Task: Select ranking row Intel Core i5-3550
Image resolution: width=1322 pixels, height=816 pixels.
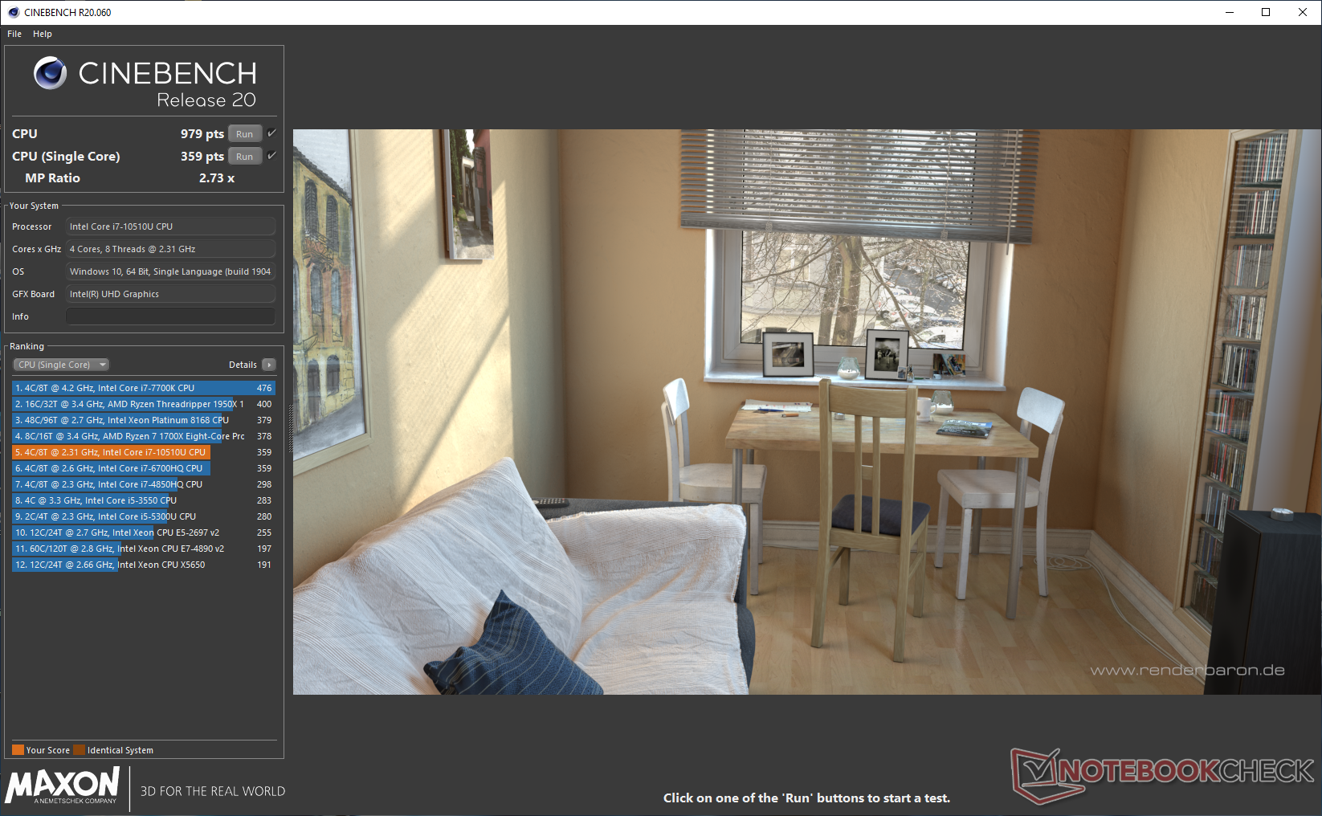Action: (144, 500)
